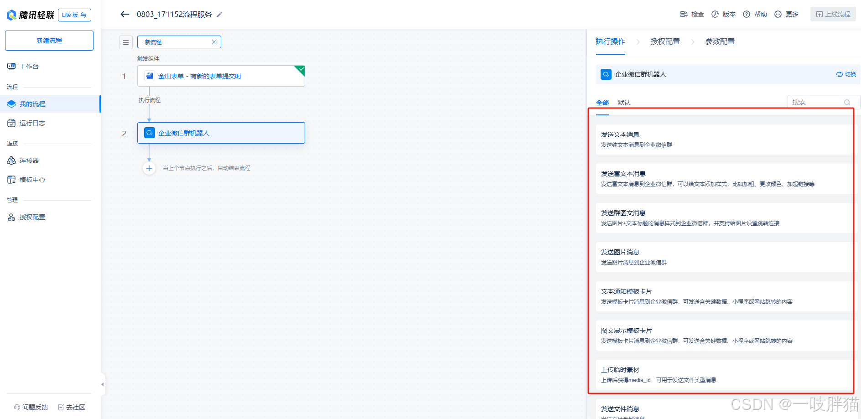
Task: Open 问题反馈 link
Action: [31, 407]
